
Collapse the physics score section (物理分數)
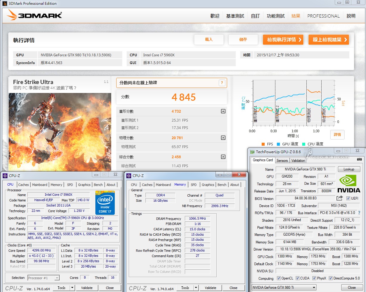coord(223,138)
